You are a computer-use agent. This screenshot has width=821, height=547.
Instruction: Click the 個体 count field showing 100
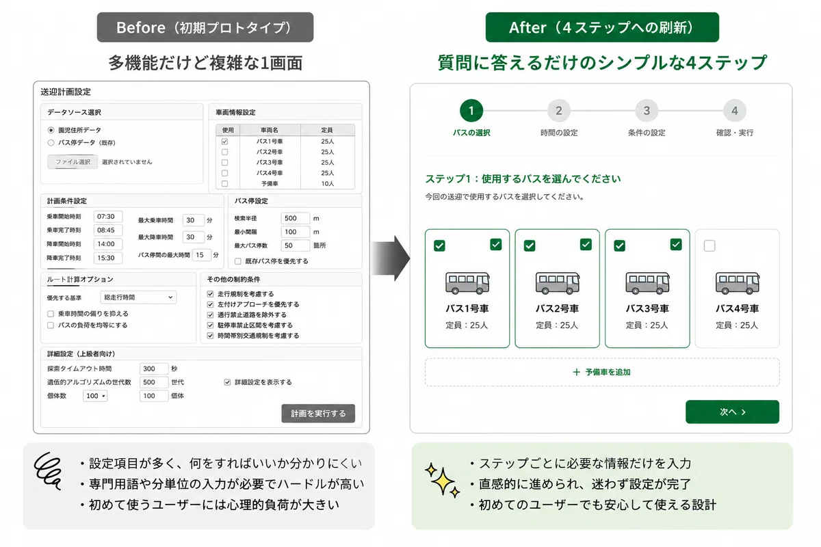[x=154, y=396]
